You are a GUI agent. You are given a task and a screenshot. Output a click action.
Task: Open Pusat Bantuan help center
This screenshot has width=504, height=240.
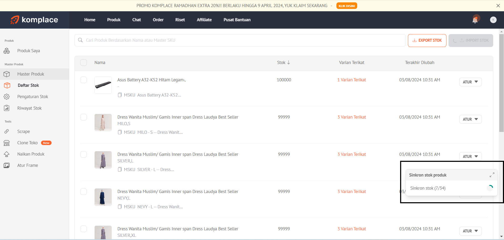(x=237, y=20)
